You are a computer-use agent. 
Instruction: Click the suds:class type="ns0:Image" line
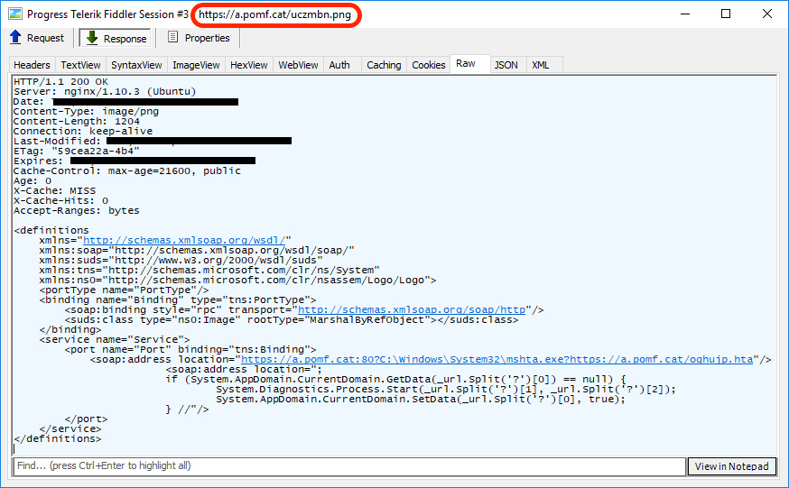pyautogui.click(x=292, y=319)
